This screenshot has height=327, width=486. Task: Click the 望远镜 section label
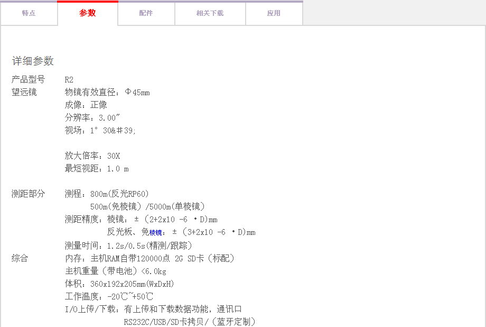pos(24,93)
